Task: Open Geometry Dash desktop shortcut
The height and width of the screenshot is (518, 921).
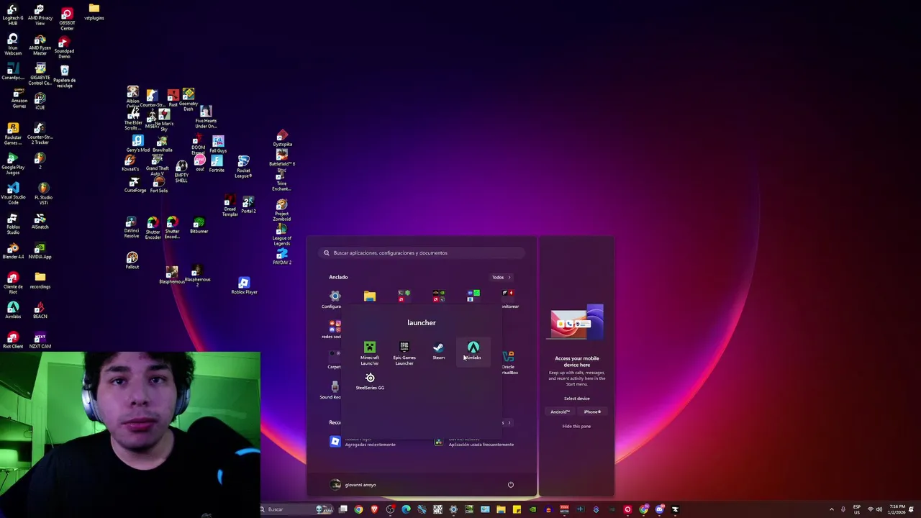Action: click(188, 99)
